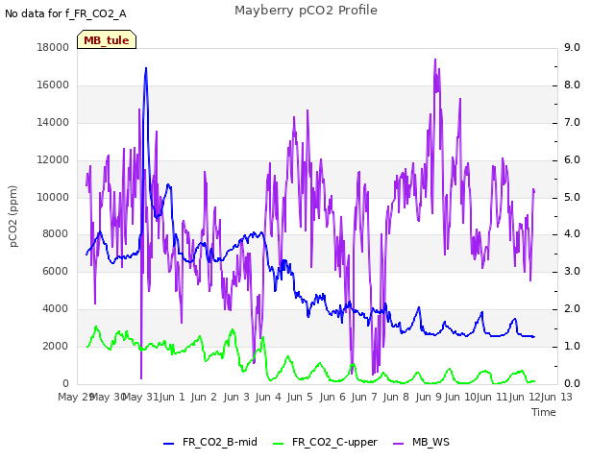The image size is (615, 461).
Task: Click the 'No data for f_FR_CO2_A' message
Action: tap(65, 13)
